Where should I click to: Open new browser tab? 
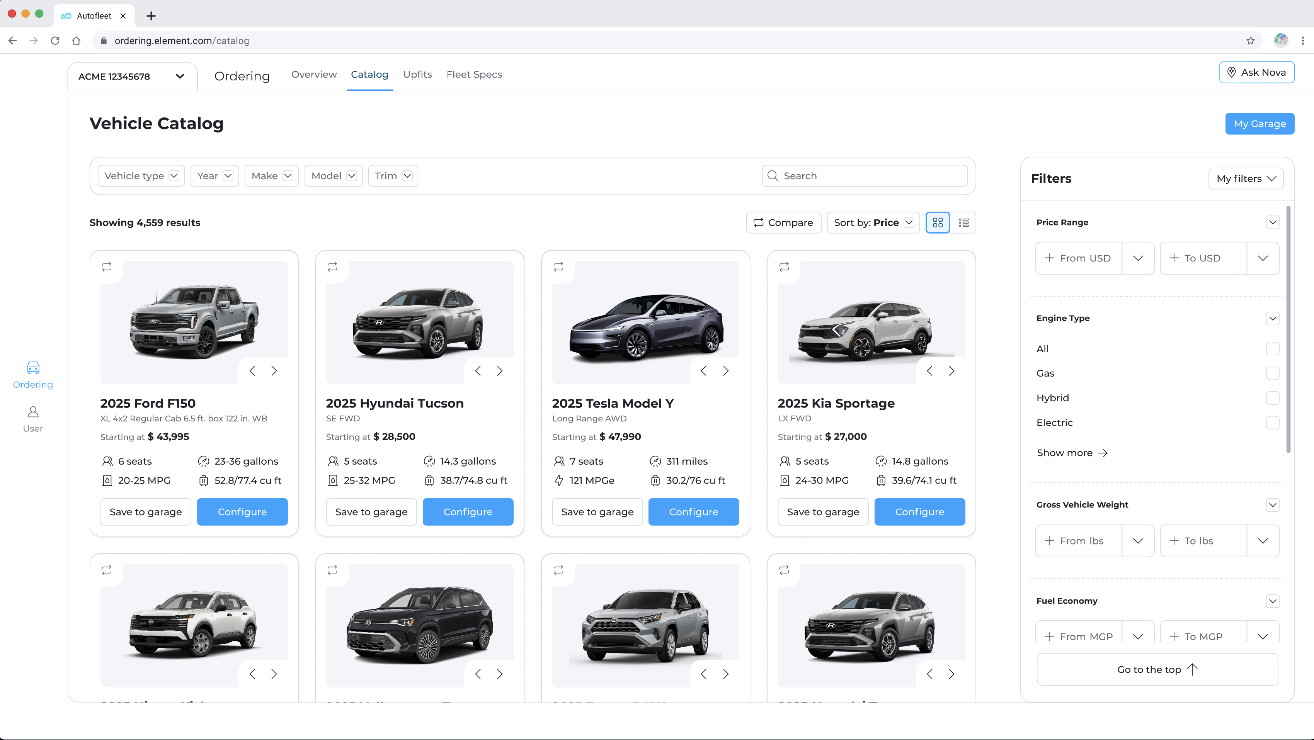click(x=151, y=16)
